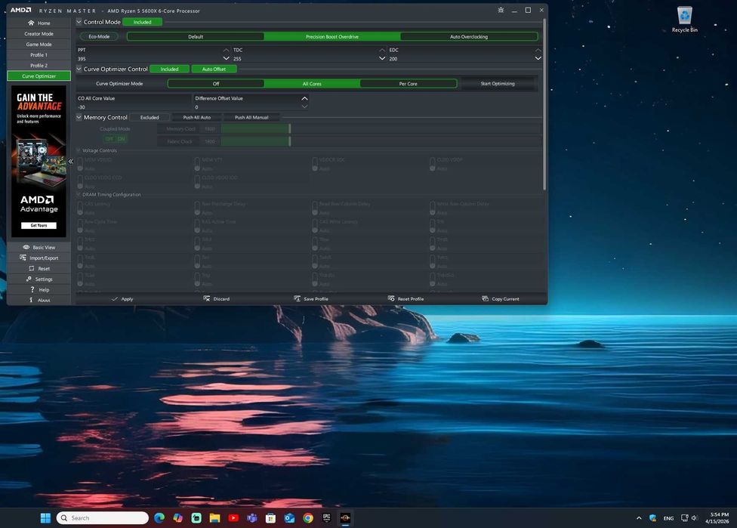Decrease PPT value with down arrow
The image size is (737, 528).
click(226, 58)
